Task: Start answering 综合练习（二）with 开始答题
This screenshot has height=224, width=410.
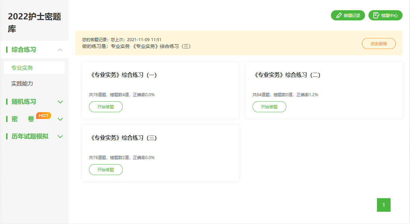Action: point(269,107)
